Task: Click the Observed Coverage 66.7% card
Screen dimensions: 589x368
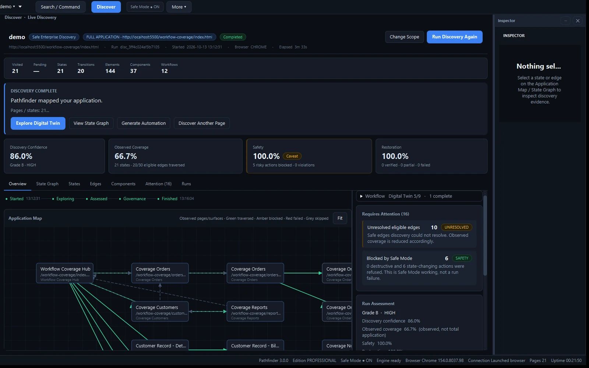Action: tap(176, 156)
